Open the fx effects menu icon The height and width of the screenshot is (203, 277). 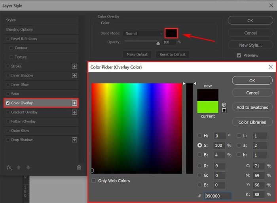point(9,167)
